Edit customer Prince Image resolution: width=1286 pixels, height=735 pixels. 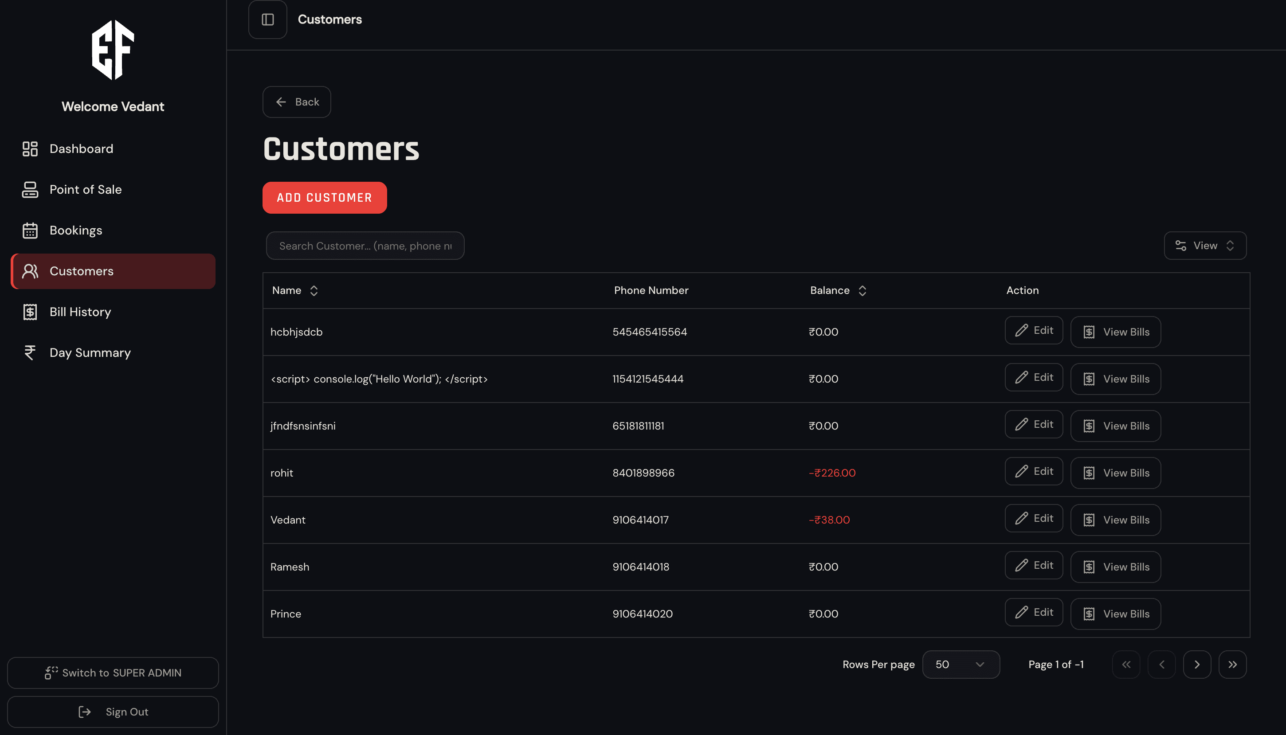1034,612
